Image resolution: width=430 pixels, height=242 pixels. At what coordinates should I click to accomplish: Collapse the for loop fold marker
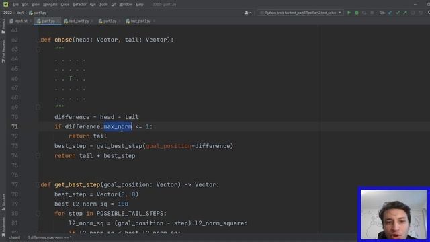click(38, 214)
